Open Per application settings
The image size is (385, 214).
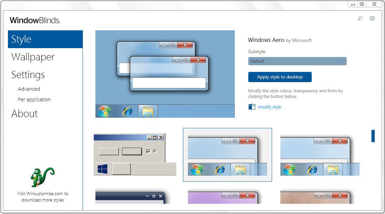[x=34, y=99]
